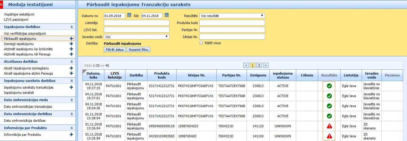Go to page 2 of results

click(259, 65)
